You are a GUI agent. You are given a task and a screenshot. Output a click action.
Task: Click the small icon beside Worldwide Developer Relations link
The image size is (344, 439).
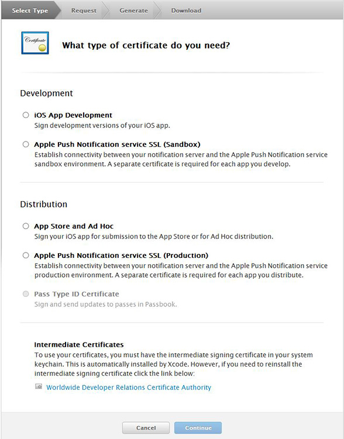[x=39, y=386]
